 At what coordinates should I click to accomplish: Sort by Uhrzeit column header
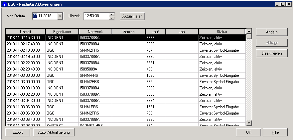[25, 31]
